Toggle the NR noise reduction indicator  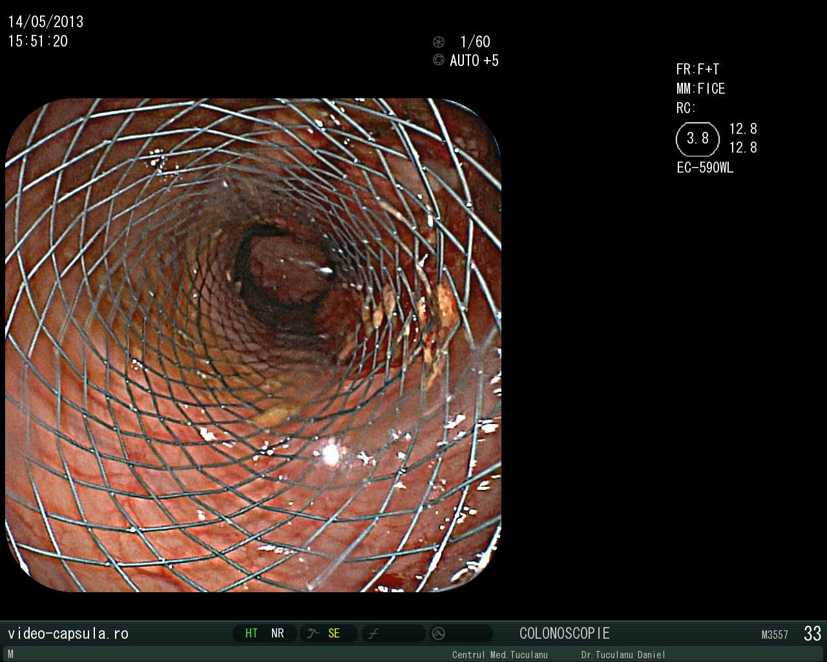tap(278, 634)
